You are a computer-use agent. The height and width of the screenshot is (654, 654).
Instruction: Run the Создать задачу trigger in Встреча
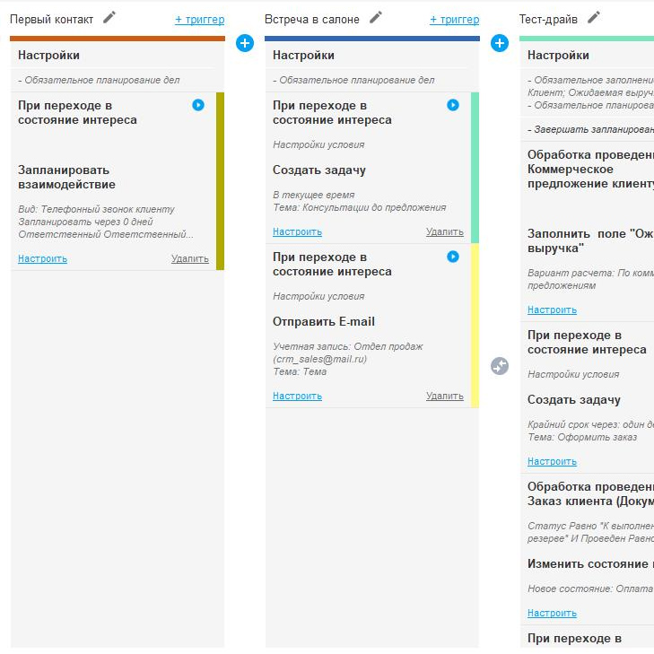(x=453, y=105)
